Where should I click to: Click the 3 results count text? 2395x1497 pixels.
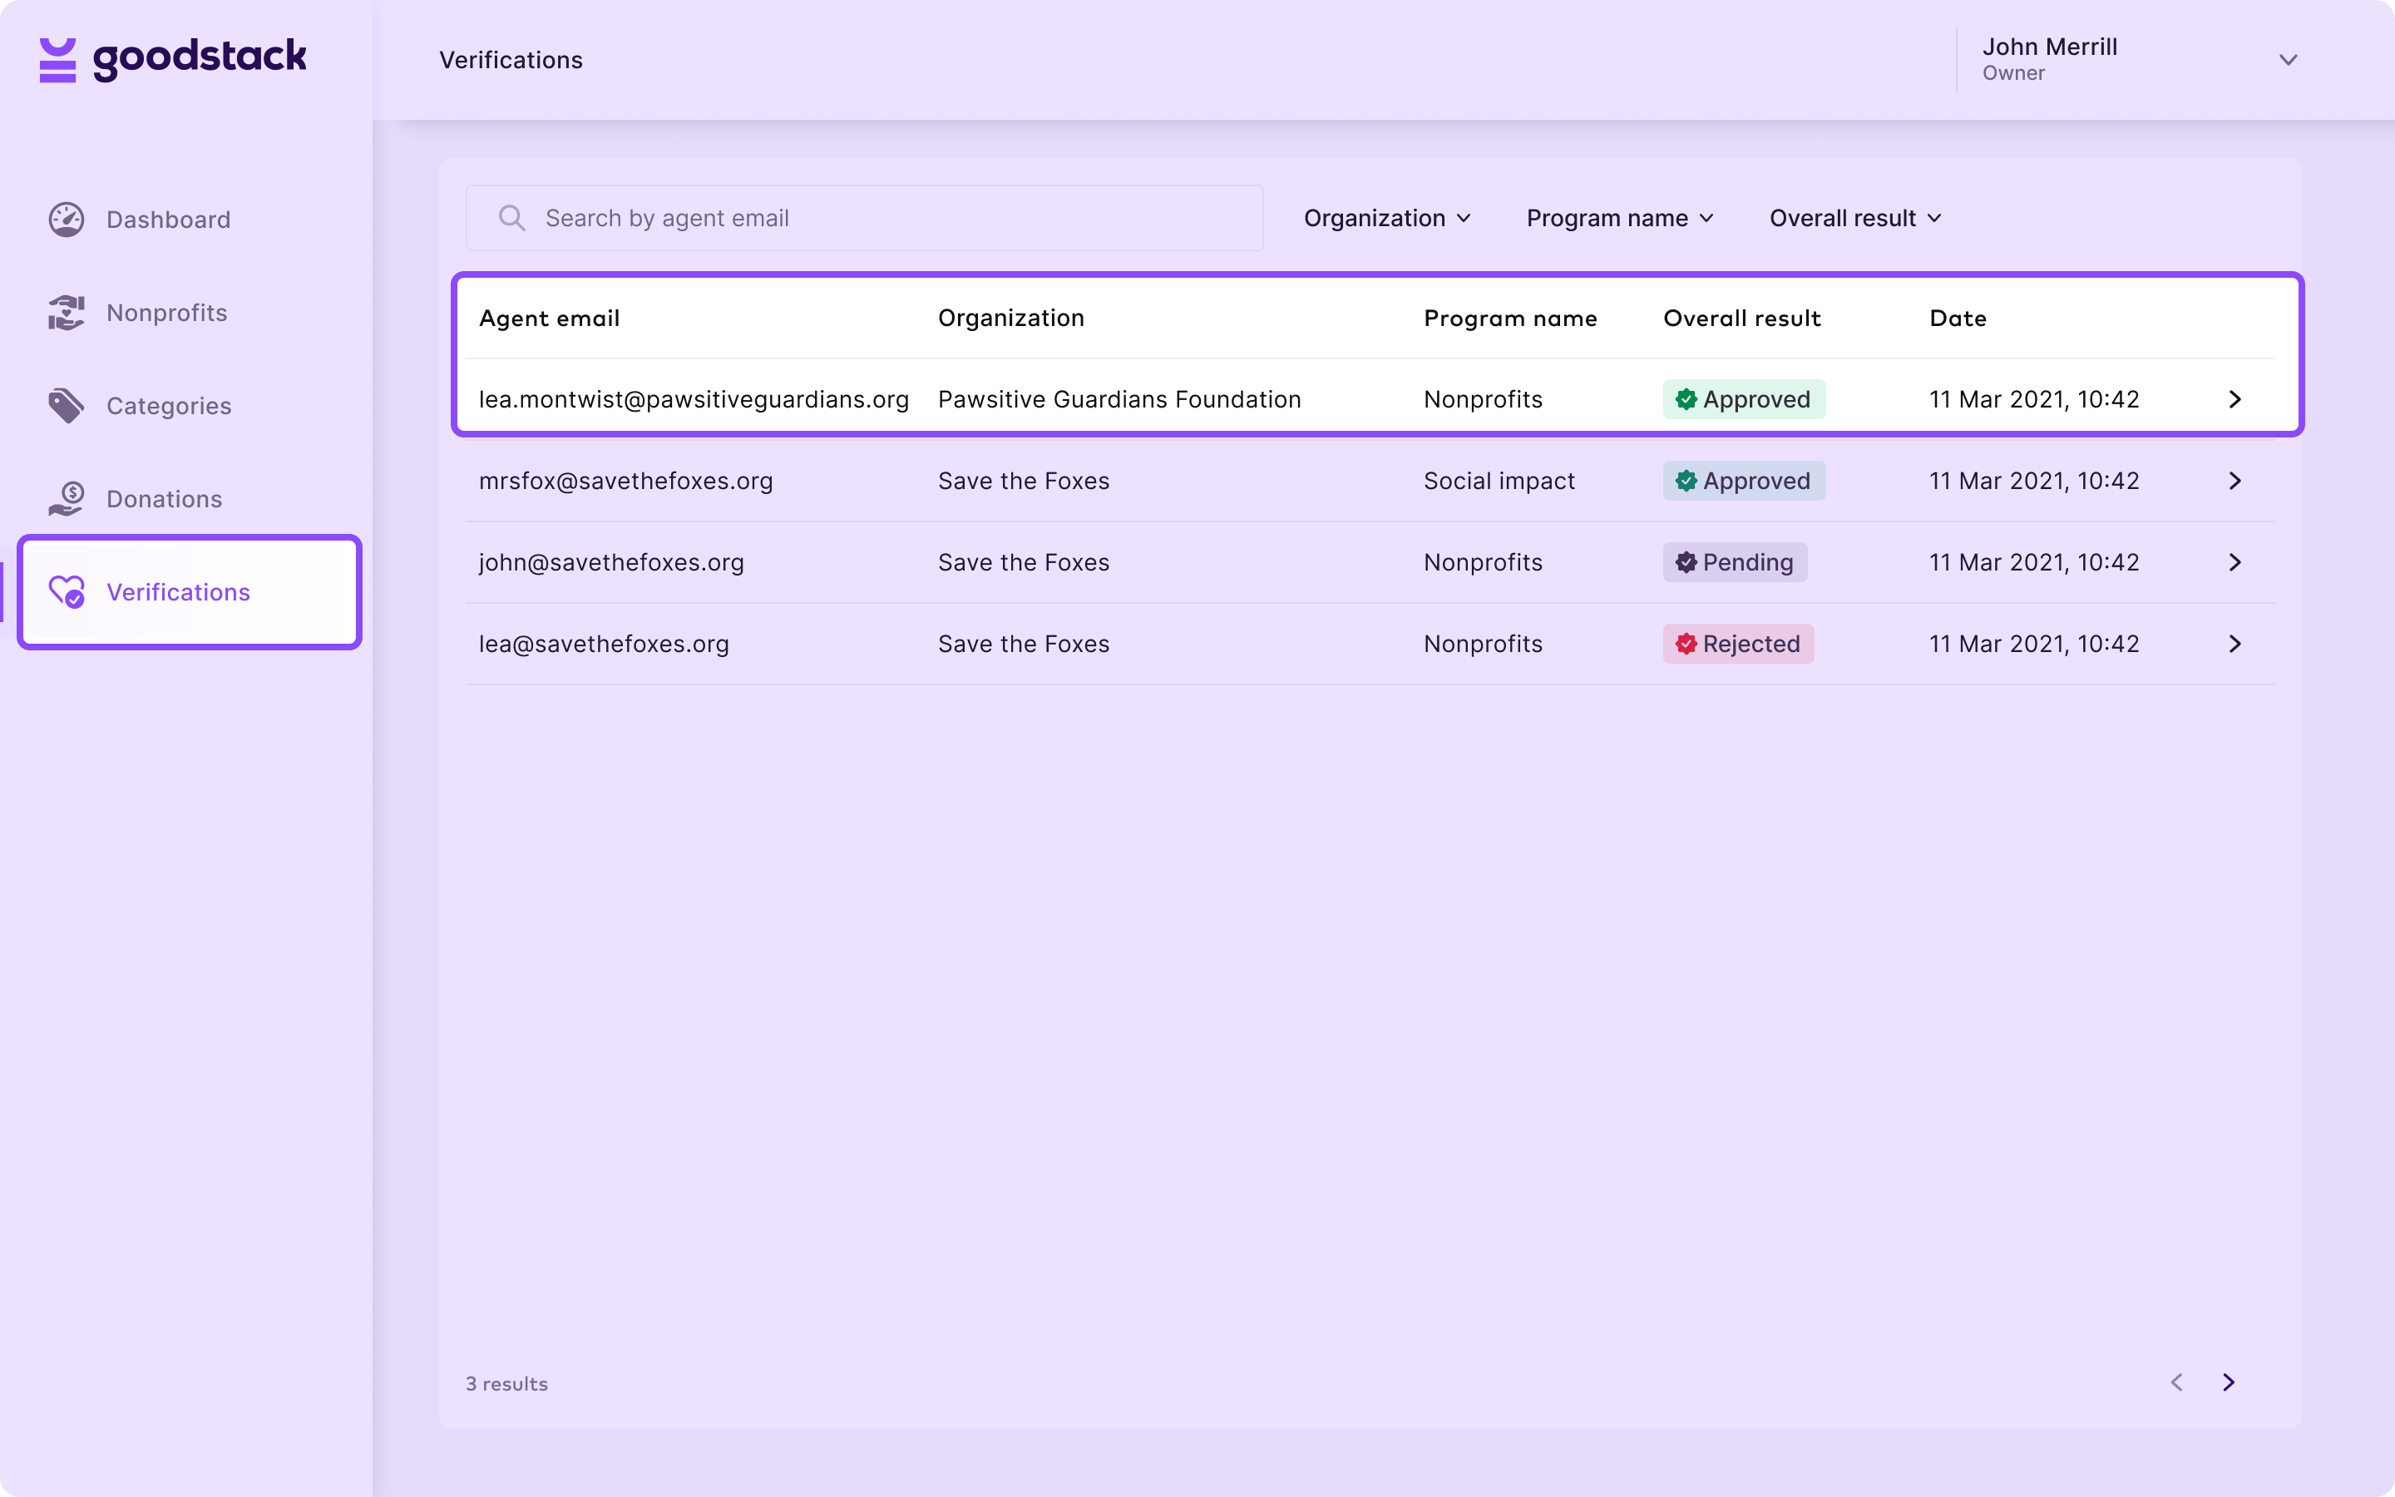[506, 1383]
